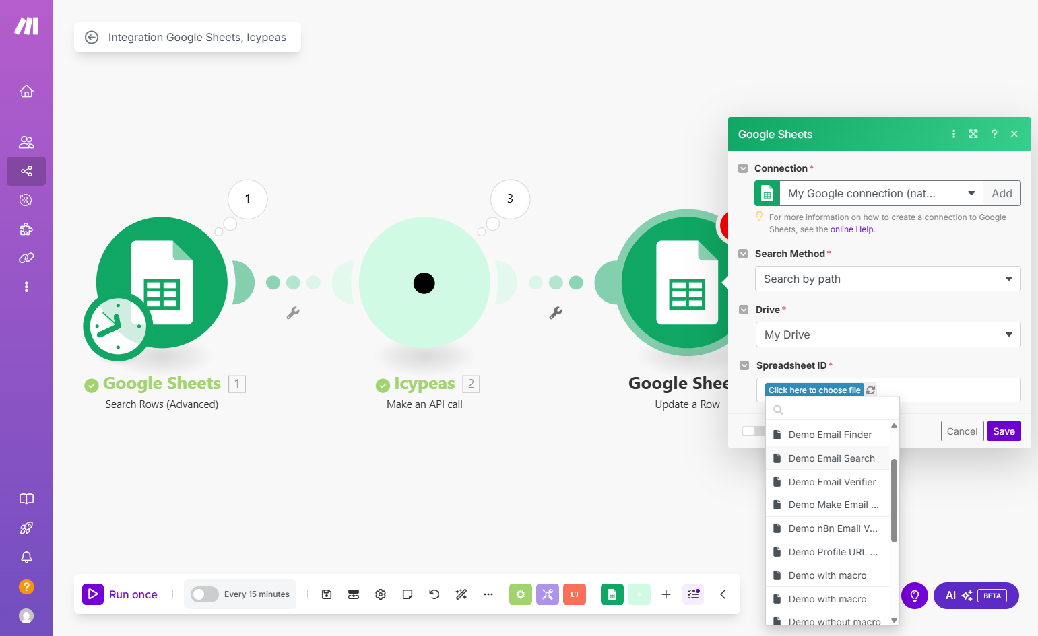Toggle the Spreadsheet ID field checkbox

[744, 365]
